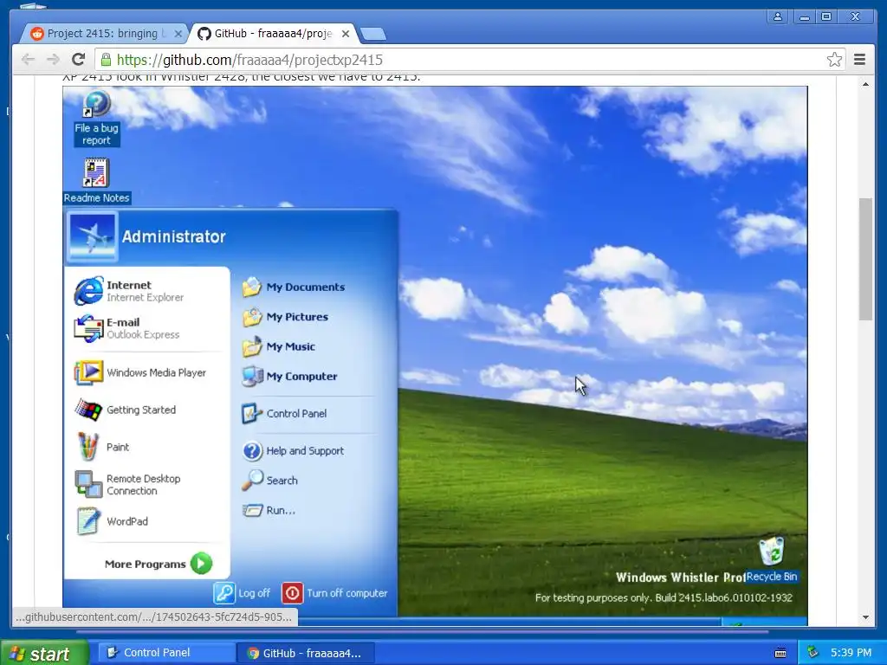Click the scrollbar down arrow
The height and width of the screenshot is (665, 887).
click(x=865, y=617)
